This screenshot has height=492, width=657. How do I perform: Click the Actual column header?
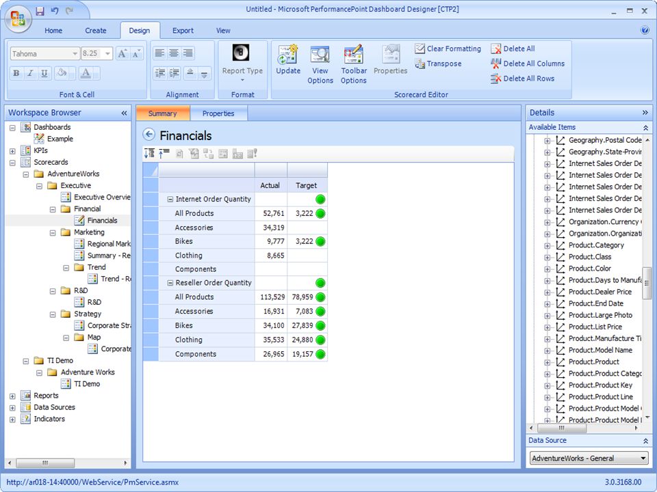click(270, 185)
